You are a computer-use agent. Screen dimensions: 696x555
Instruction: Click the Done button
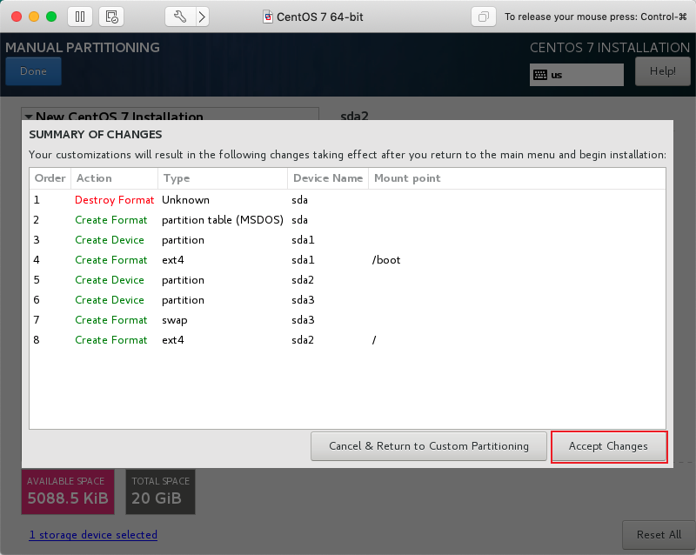coord(33,71)
